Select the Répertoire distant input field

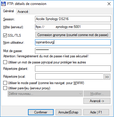[x=73, y=69]
